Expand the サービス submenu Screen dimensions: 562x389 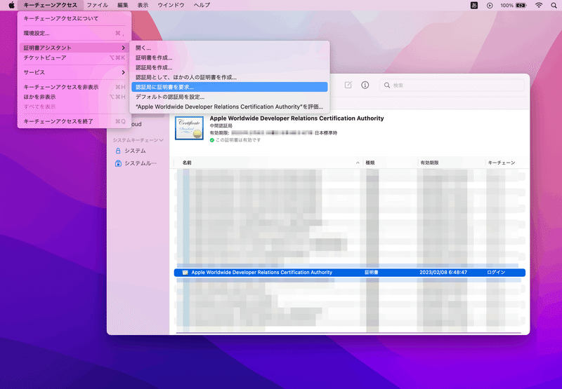tap(74, 72)
